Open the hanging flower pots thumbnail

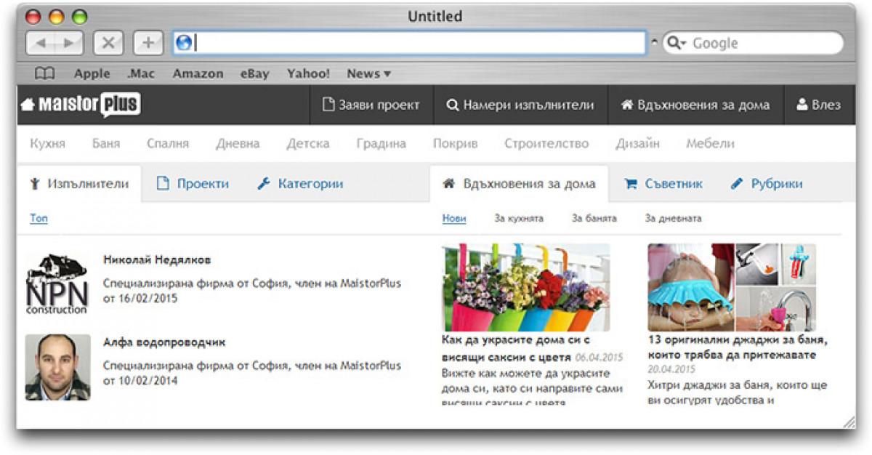[x=526, y=287]
